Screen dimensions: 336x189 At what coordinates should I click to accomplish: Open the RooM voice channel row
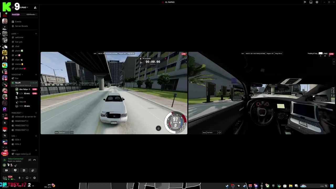(24, 84)
